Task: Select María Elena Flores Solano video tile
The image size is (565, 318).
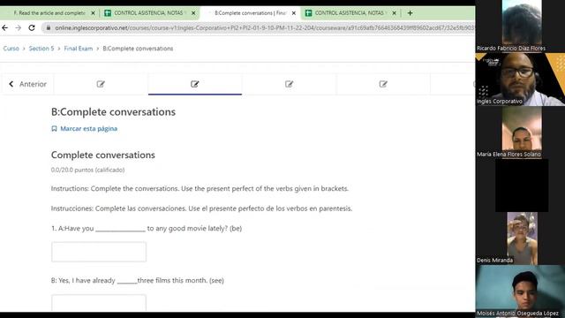Action: point(520,132)
